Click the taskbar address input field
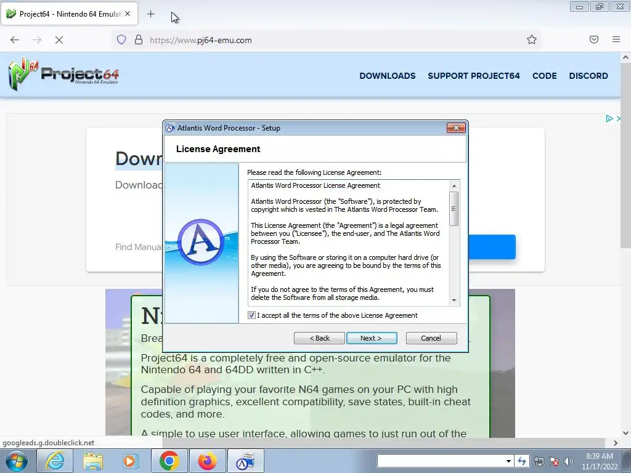 [x=441, y=461]
